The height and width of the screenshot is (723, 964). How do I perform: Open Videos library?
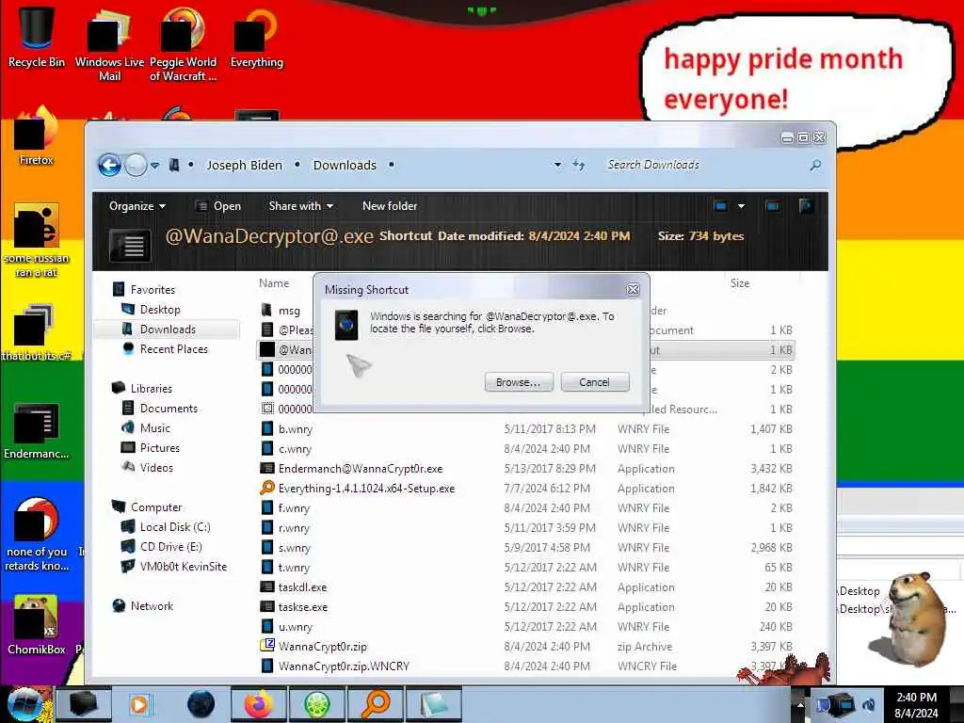click(x=156, y=467)
